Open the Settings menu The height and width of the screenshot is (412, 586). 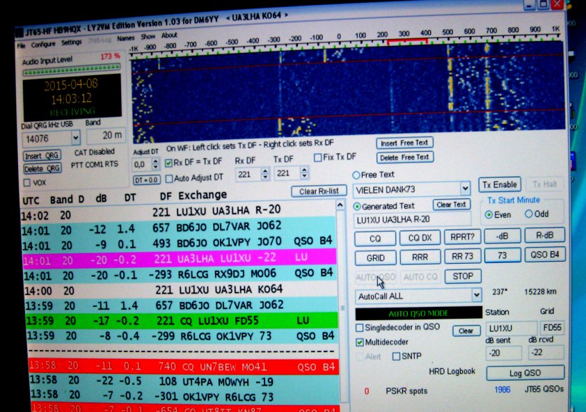[x=71, y=42]
